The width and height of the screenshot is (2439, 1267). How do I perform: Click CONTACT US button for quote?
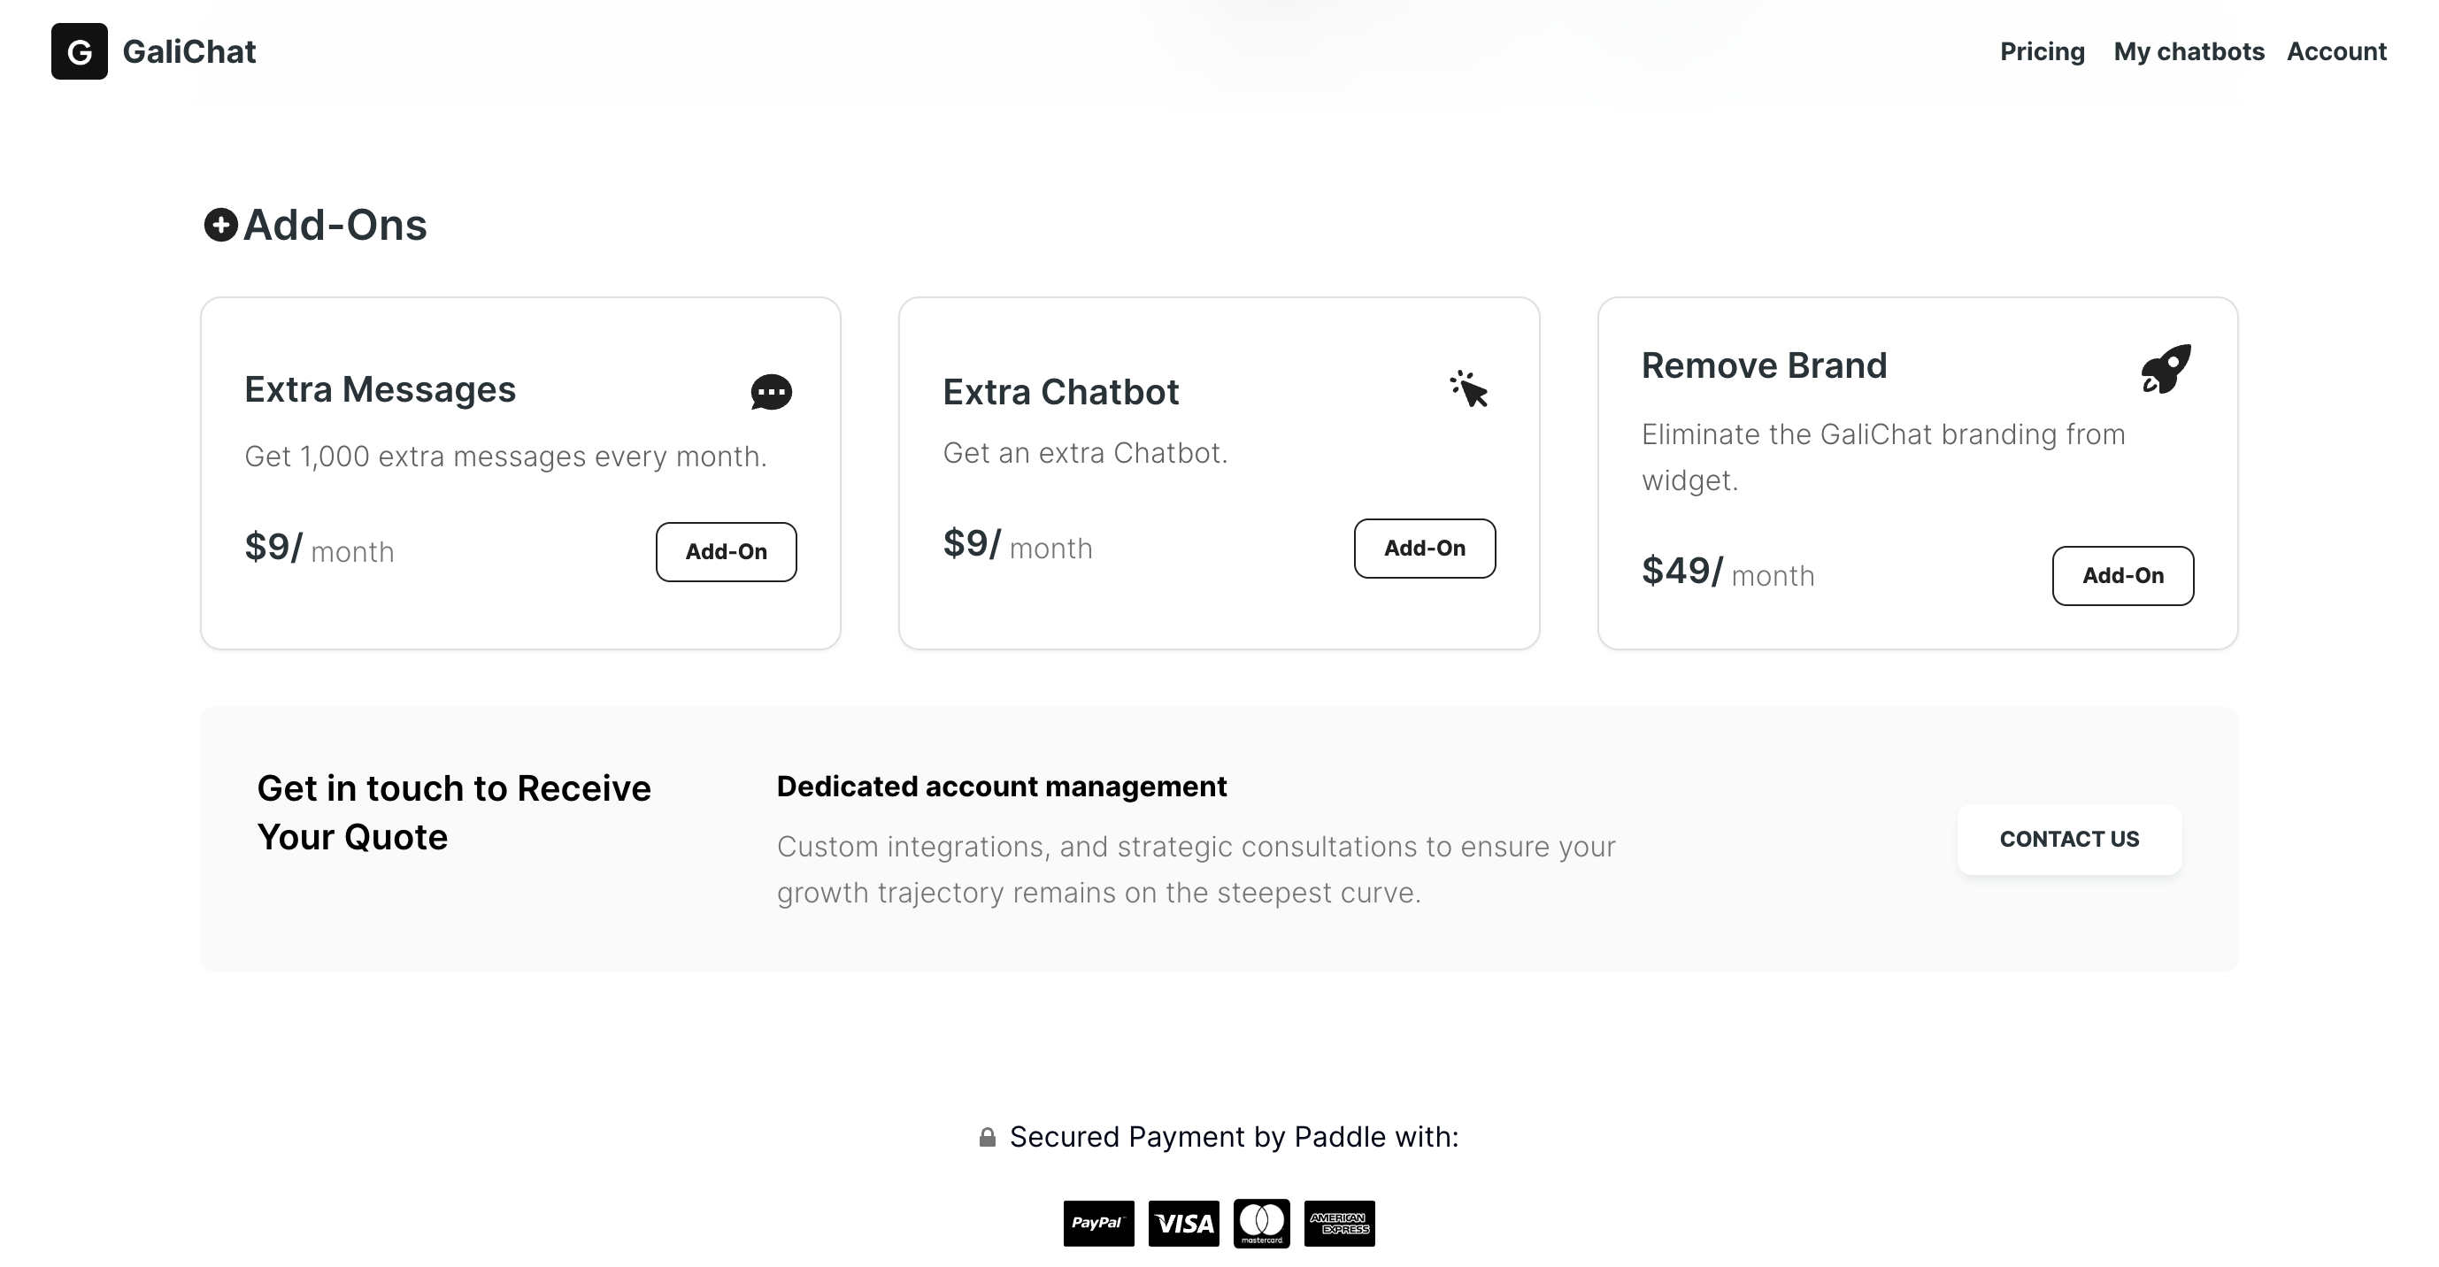[2070, 837]
